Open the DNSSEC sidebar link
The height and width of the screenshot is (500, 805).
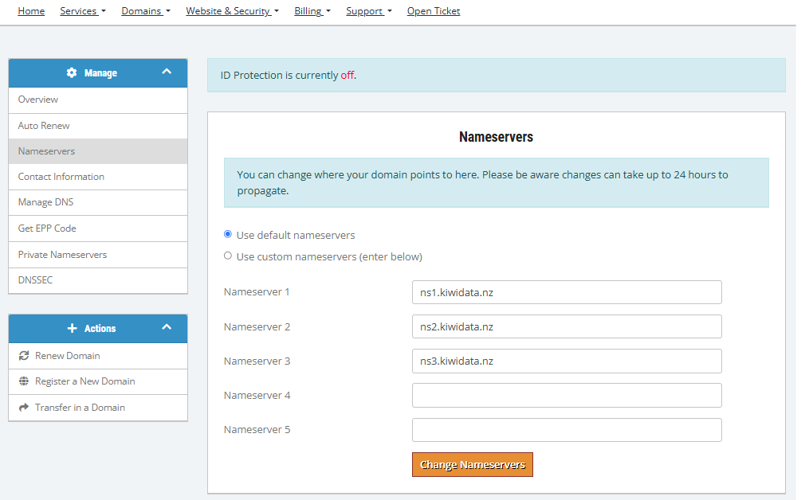pos(36,280)
